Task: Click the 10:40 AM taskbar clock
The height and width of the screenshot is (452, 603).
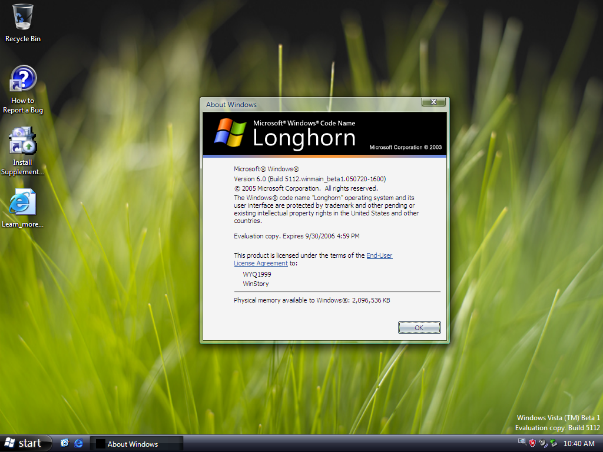Action: (x=579, y=444)
